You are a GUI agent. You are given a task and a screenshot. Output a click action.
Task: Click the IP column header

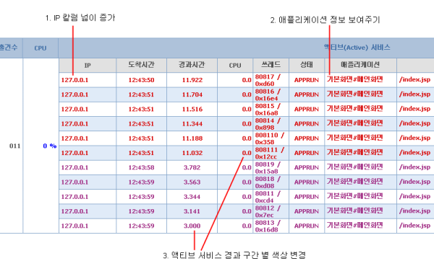pyautogui.click(x=88, y=66)
